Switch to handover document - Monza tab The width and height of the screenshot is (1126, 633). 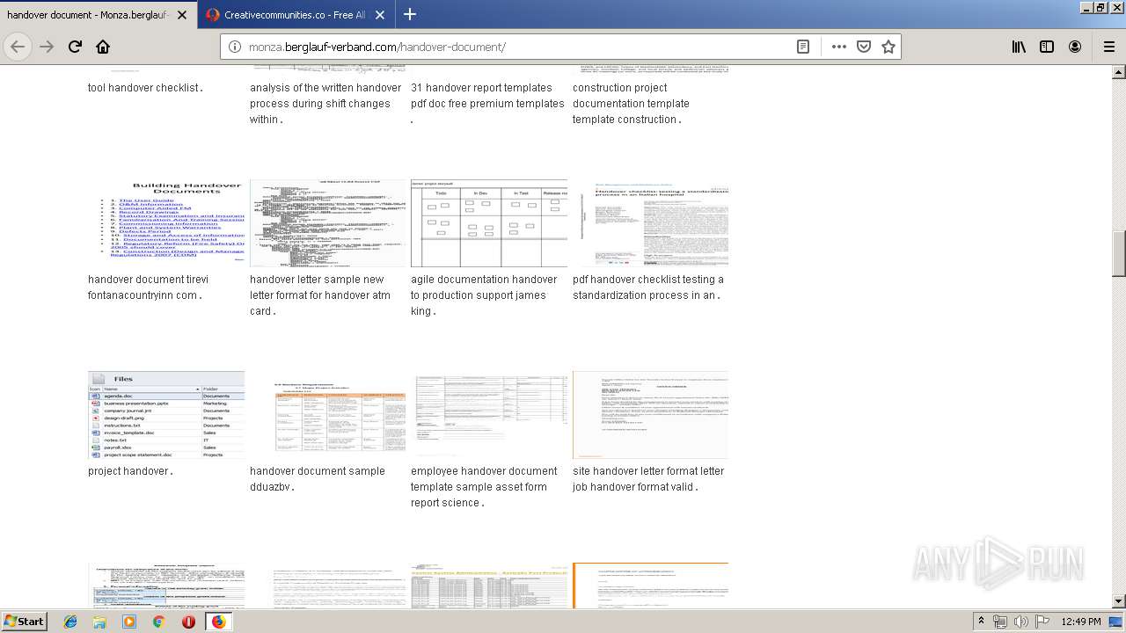tap(99, 15)
